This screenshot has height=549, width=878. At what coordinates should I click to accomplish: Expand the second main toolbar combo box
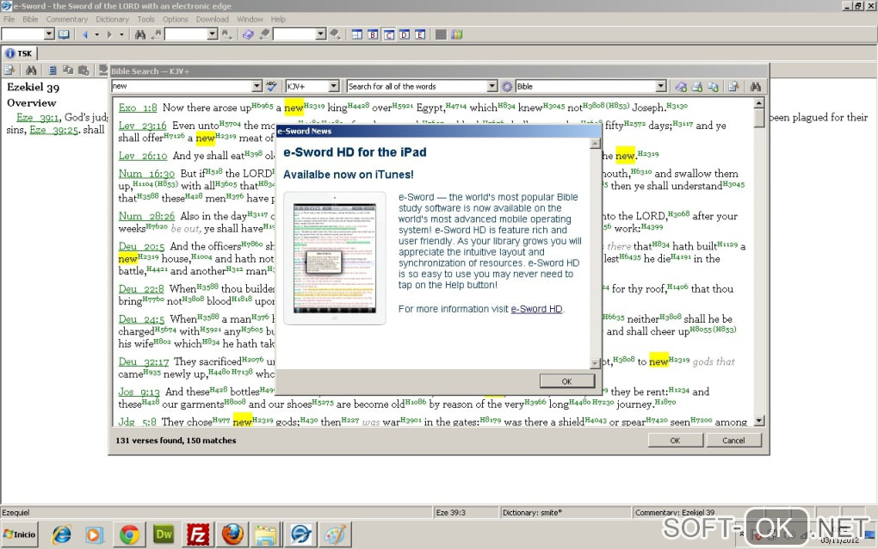tap(213, 34)
